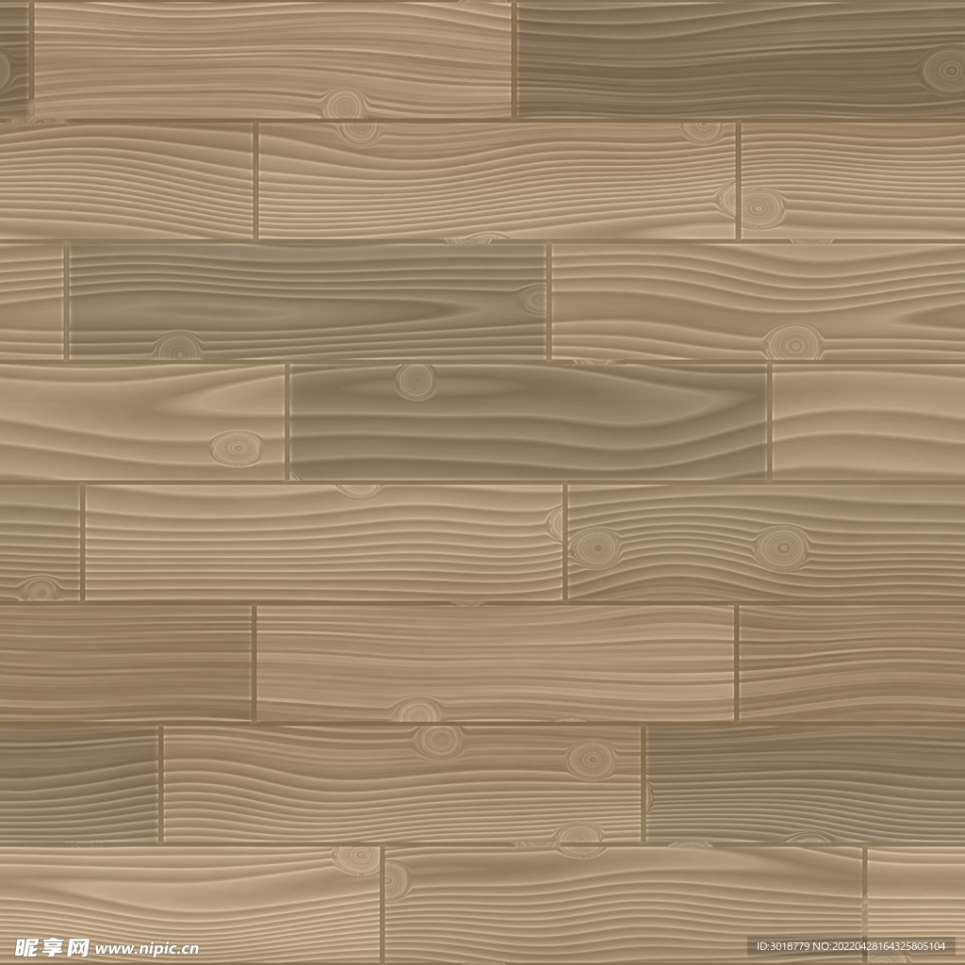
Task: Click the knot atop the fourth row's dark center plank
Action: point(416,382)
